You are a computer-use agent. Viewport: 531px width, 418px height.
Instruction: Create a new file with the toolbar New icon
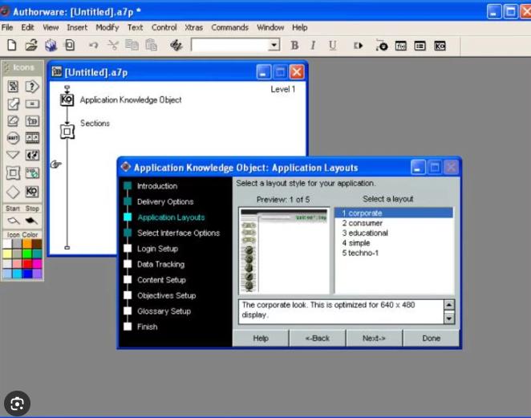[x=12, y=45]
